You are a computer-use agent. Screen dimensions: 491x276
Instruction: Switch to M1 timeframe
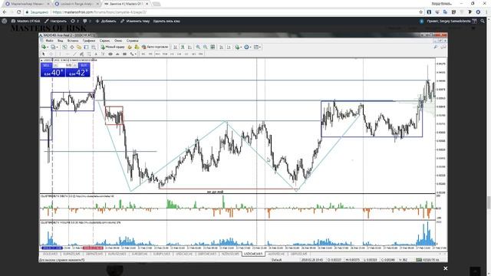(143, 54)
